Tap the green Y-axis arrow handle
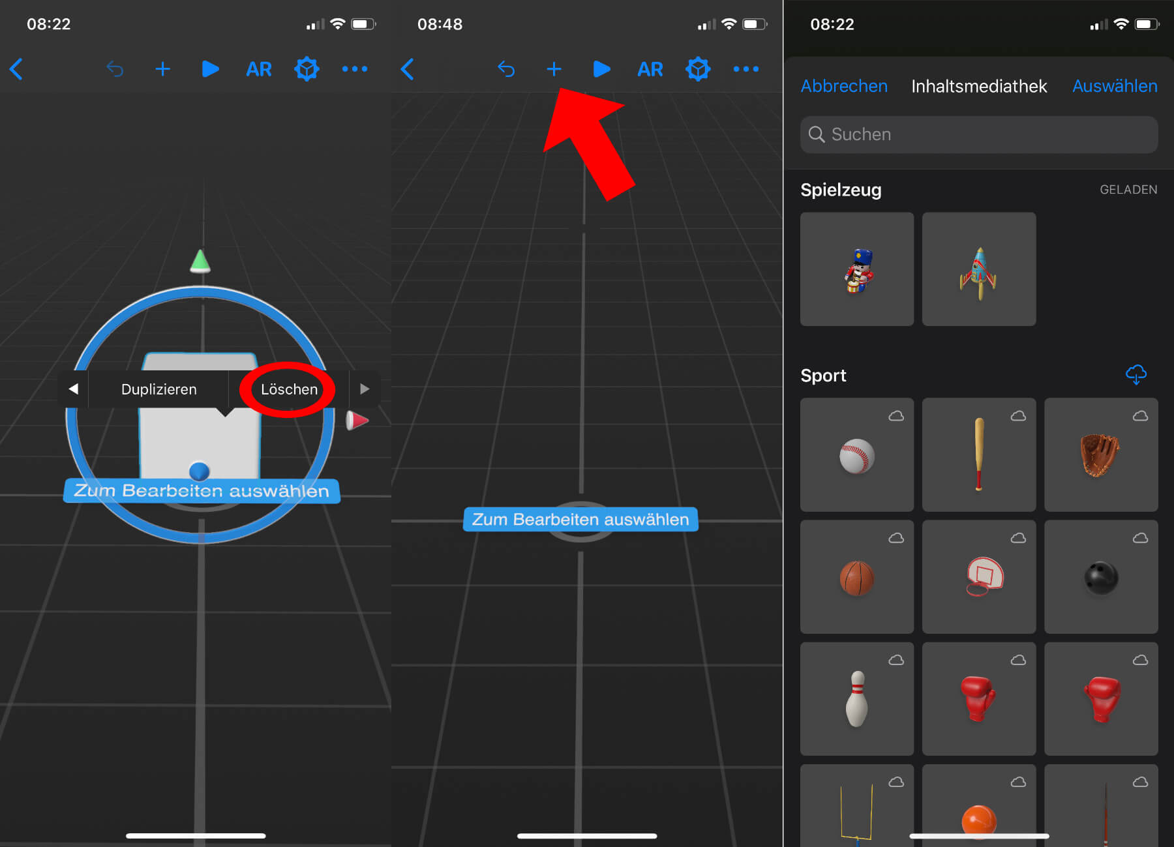The width and height of the screenshot is (1174, 847). [200, 260]
